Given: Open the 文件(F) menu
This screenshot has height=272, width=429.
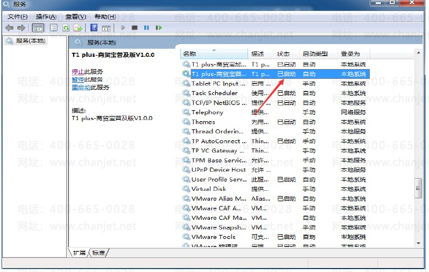Looking at the screenshot, I should [x=17, y=17].
